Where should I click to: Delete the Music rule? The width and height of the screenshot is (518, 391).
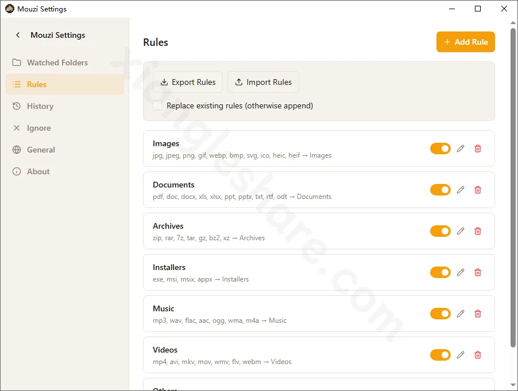pos(478,314)
